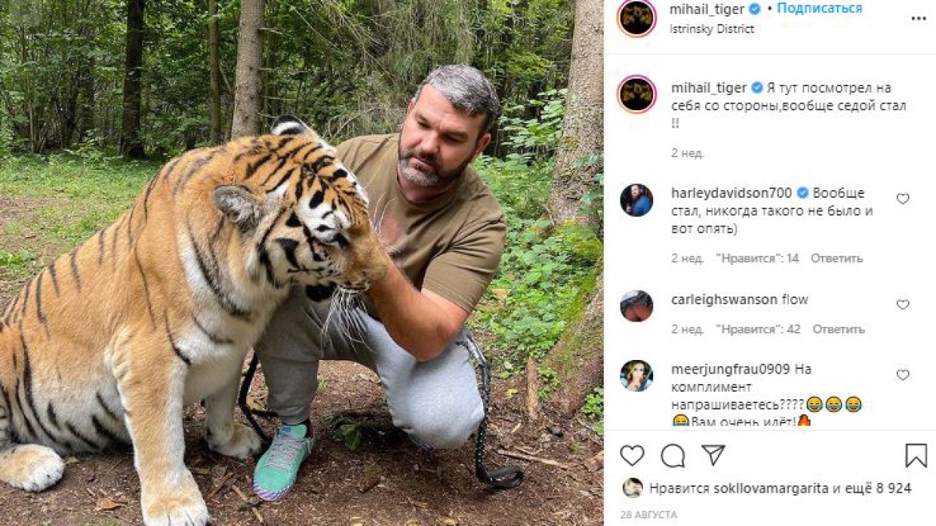936x526 pixels.
Task: Like harleydavidson700's comment
Action: coord(903,199)
